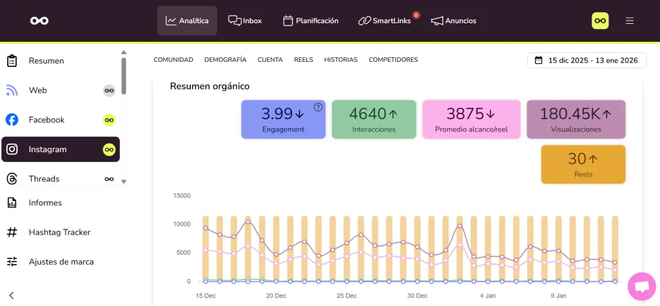Image resolution: width=660 pixels, height=306 pixels.
Task: Open Ajustes de marca settings
Action: tap(61, 262)
